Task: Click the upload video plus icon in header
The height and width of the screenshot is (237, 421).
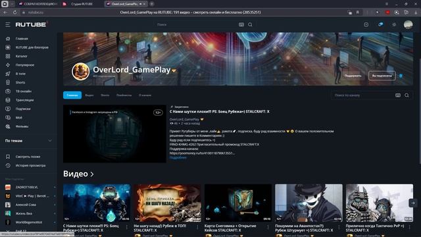Action: tap(366, 24)
